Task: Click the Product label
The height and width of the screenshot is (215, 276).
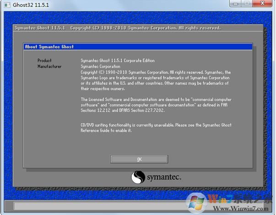Action: (x=44, y=60)
